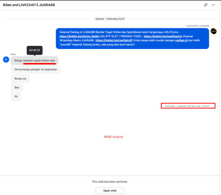Click 'This chat has been archived.' notice
This screenshot has width=221, height=195.
(x=110, y=182)
